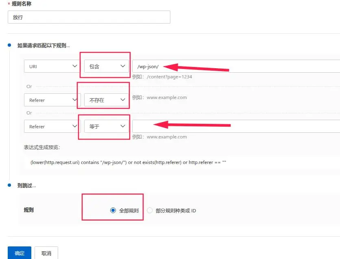Viewport: 340px width, 259px height.
Task: Open the 包含 operator dropdown
Action: [x=107, y=66]
